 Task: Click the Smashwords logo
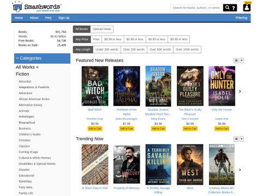click(x=37, y=7)
